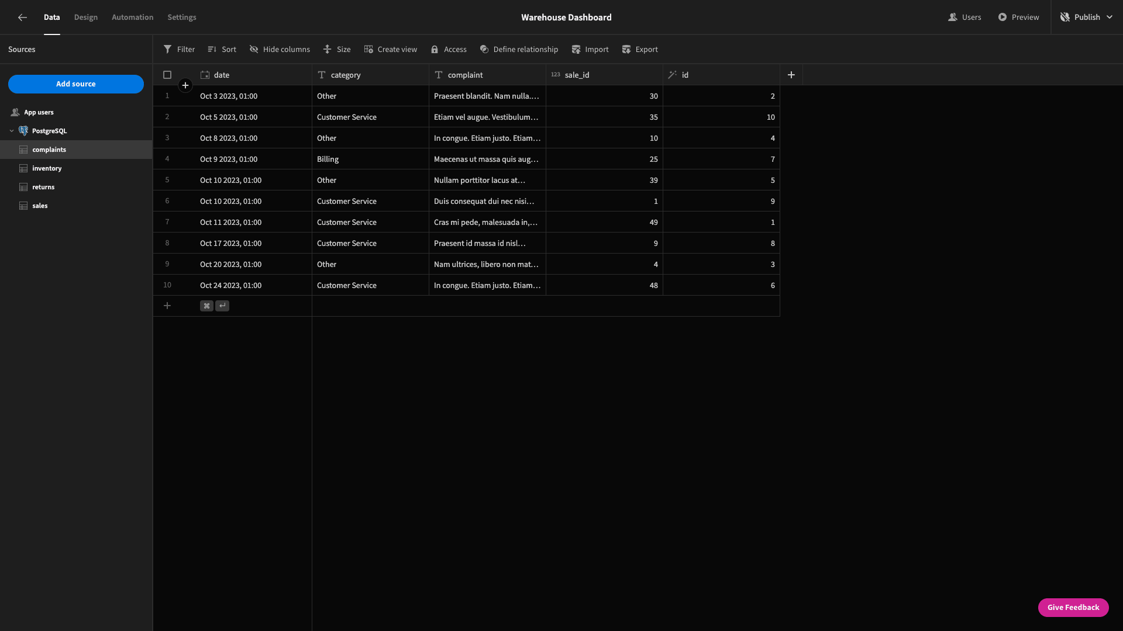
Task: Open the inventory table
Action: 76,168
